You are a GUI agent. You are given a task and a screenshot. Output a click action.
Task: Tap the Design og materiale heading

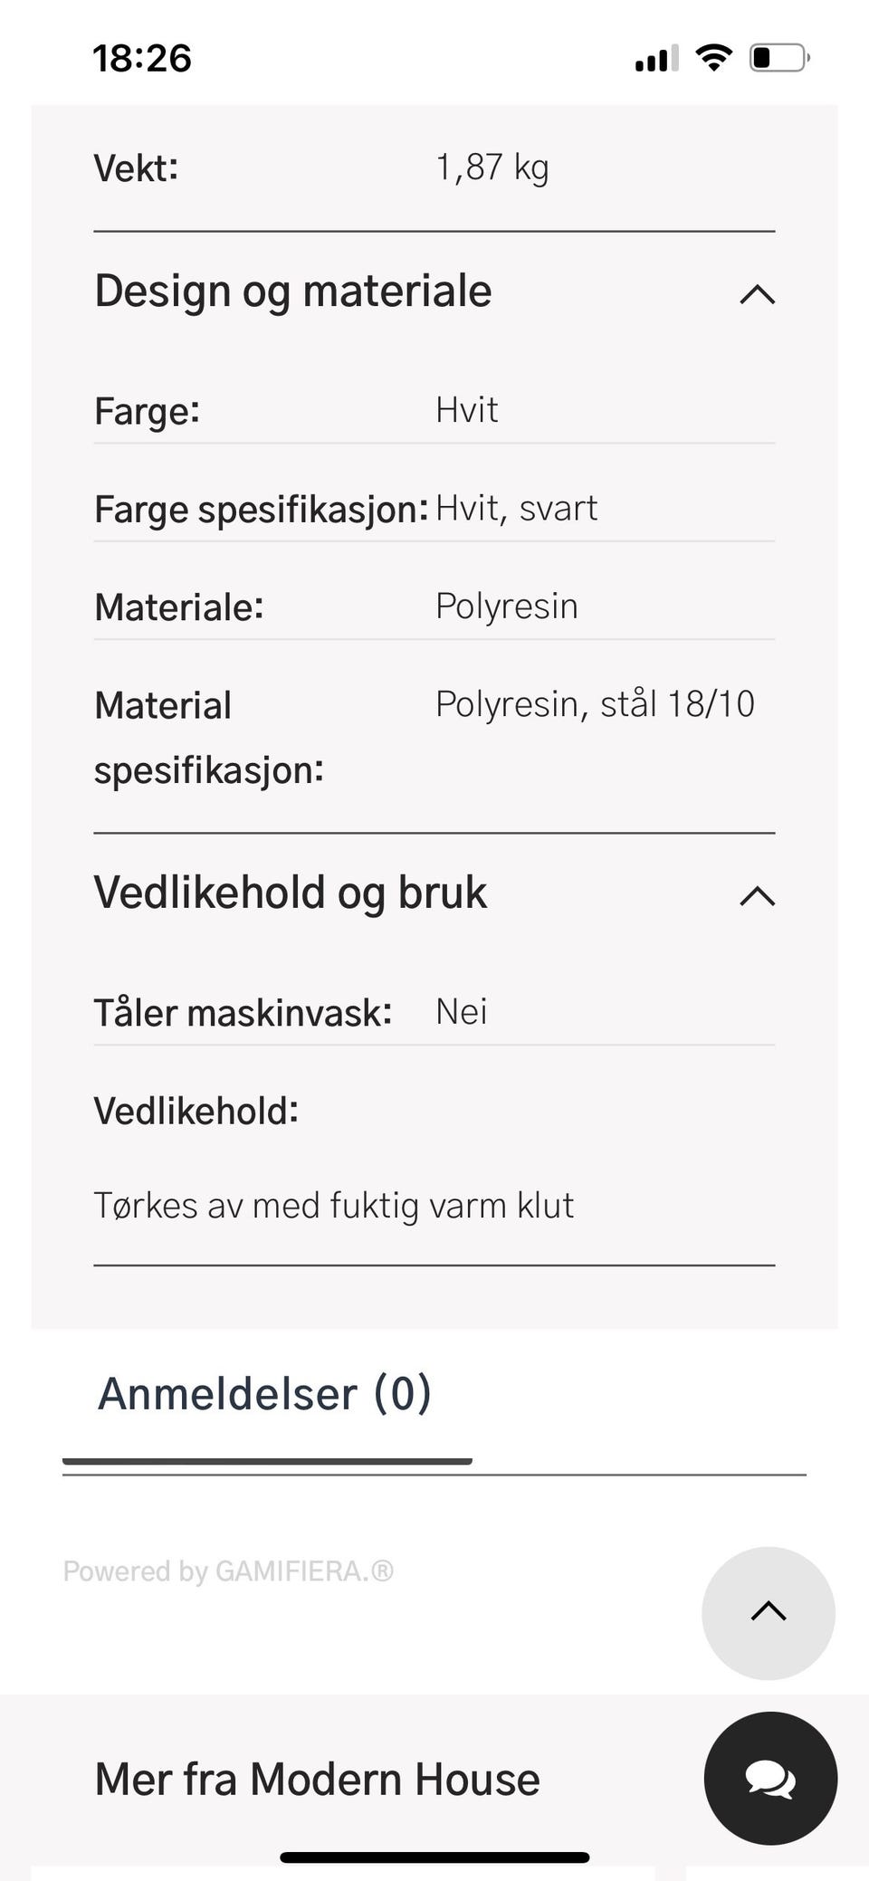293,291
